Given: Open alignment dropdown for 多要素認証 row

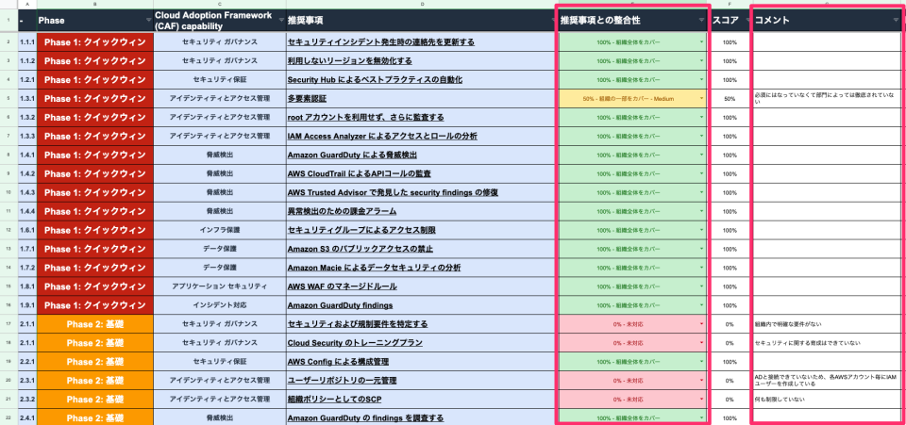Looking at the screenshot, I should [701, 99].
